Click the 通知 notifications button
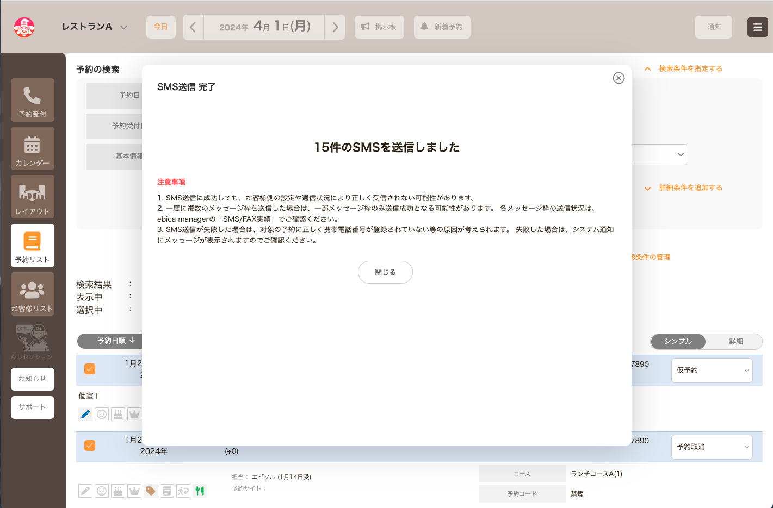 (x=714, y=27)
